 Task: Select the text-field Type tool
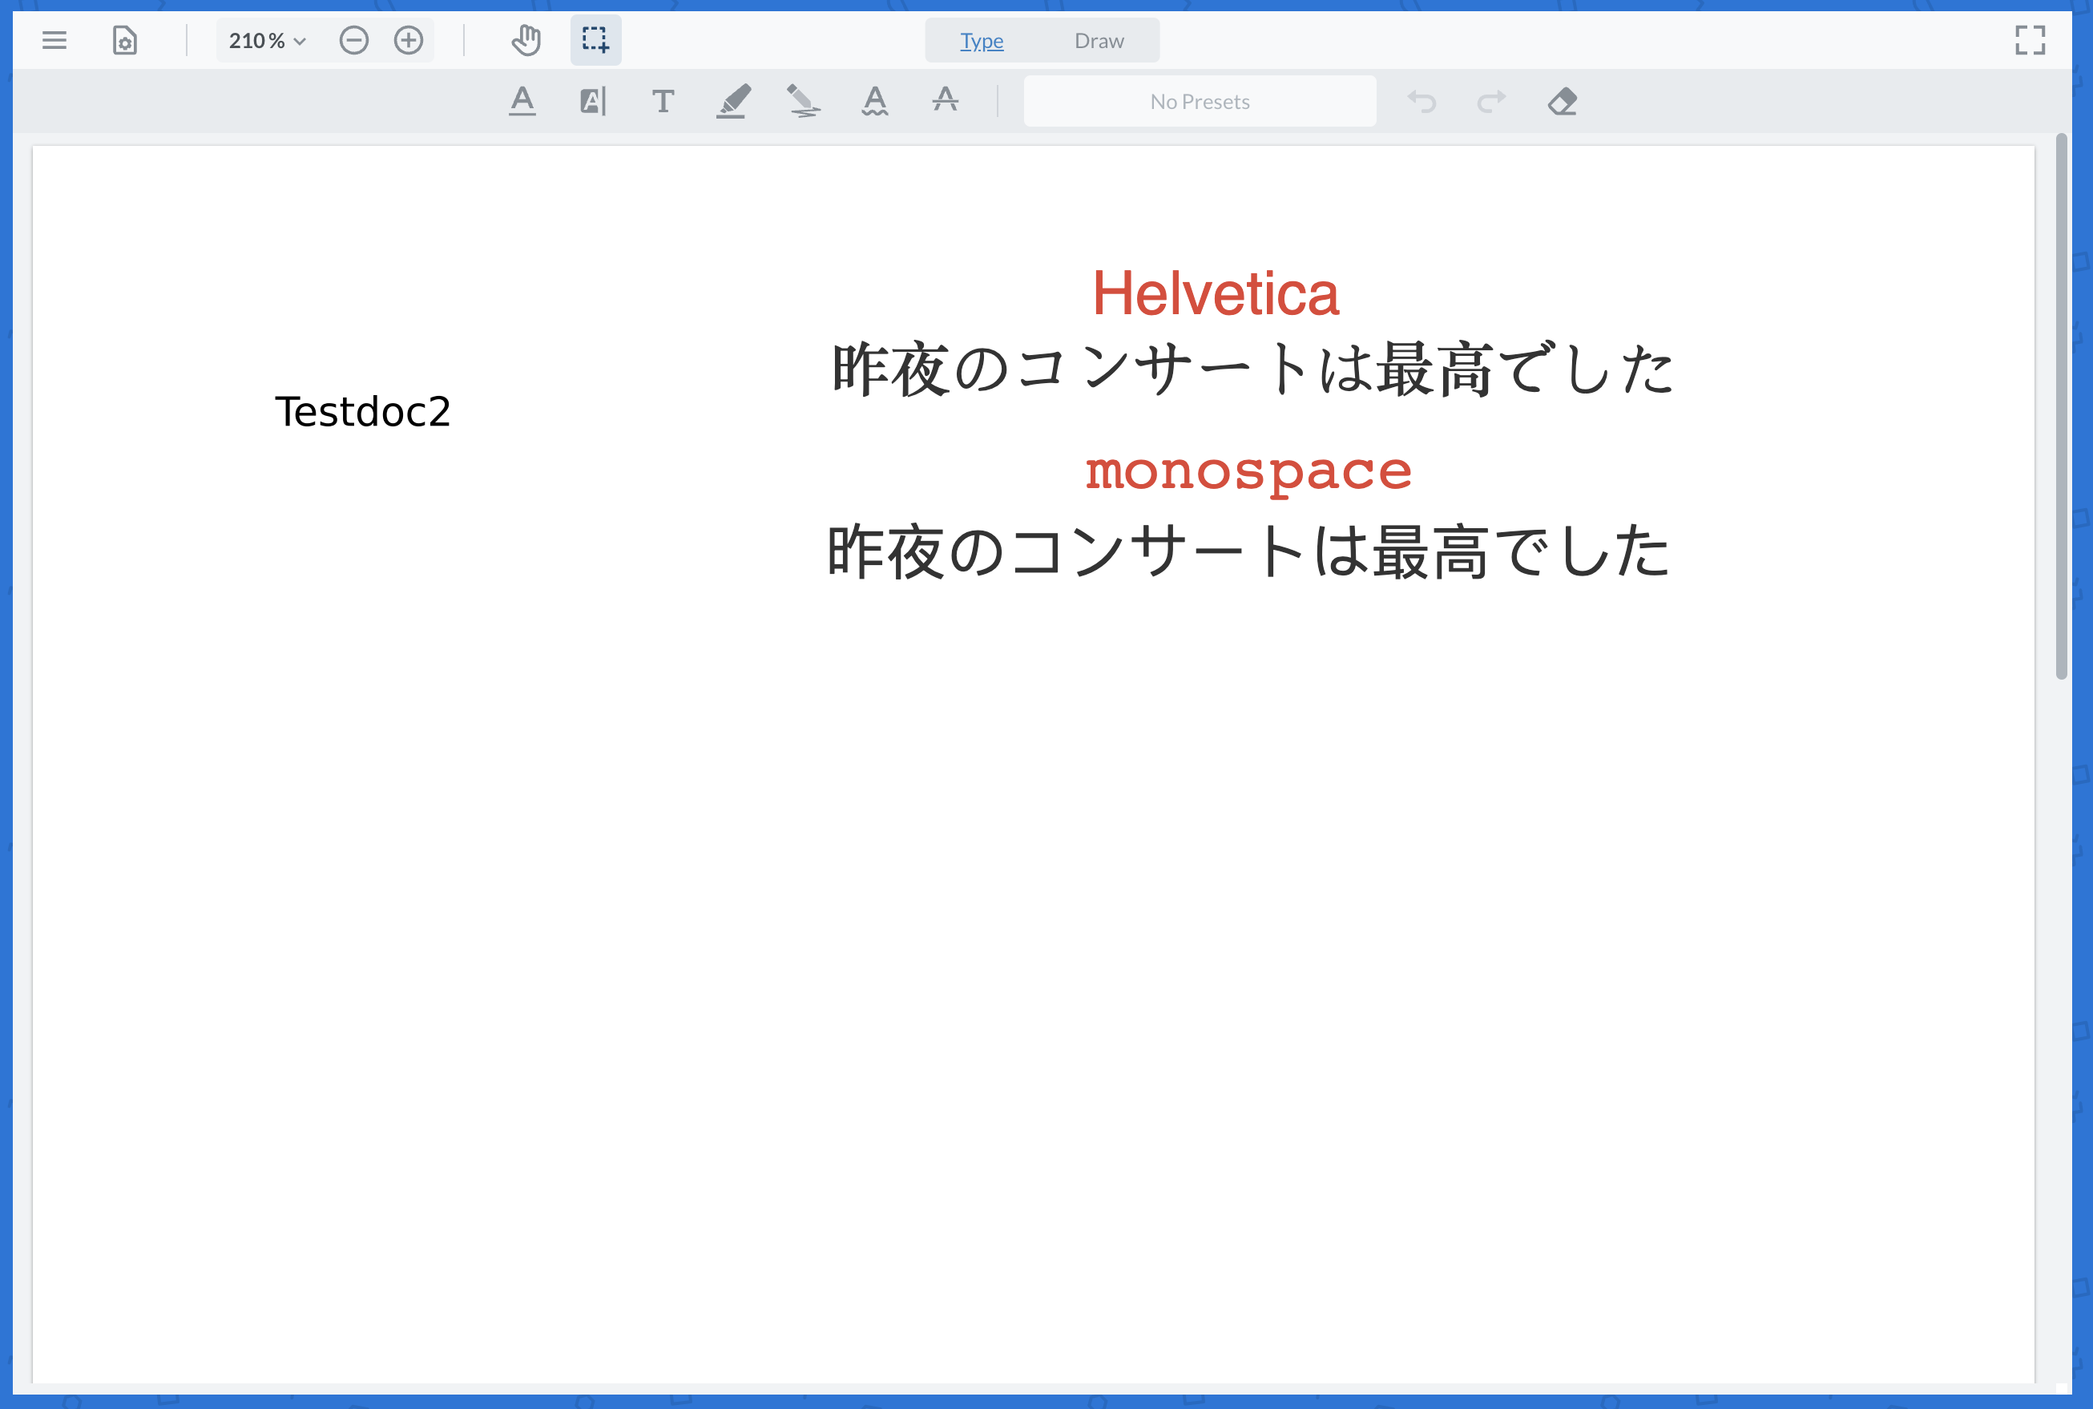(593, 102)
